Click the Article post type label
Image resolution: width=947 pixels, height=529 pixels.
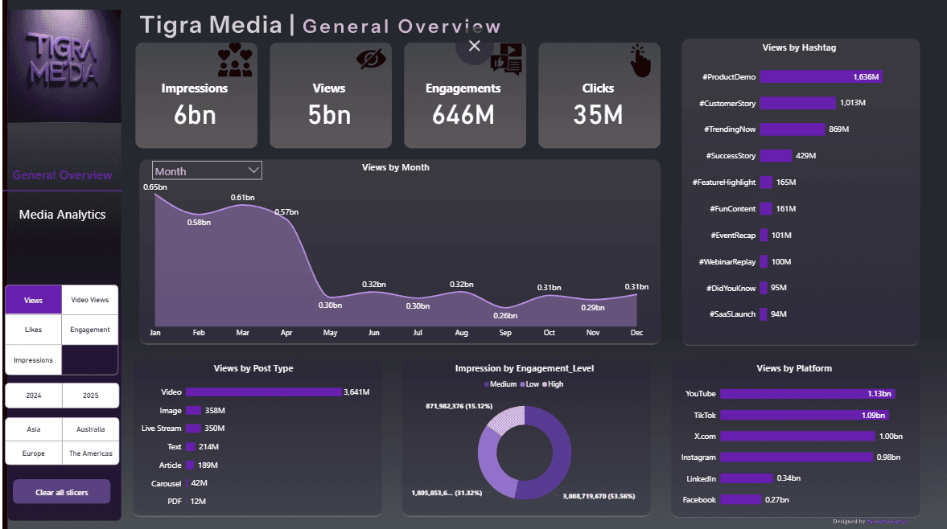[x=171, y=465]
